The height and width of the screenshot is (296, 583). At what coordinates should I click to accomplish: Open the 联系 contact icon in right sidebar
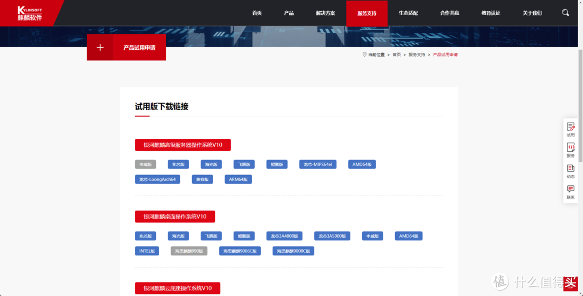(x=571, y=192)
